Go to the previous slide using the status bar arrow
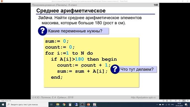 [164, 101]
